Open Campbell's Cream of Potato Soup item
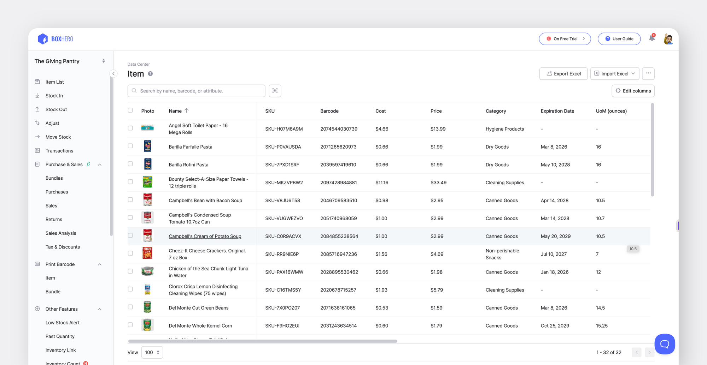707x365 pixels. (x=205, y=236)
